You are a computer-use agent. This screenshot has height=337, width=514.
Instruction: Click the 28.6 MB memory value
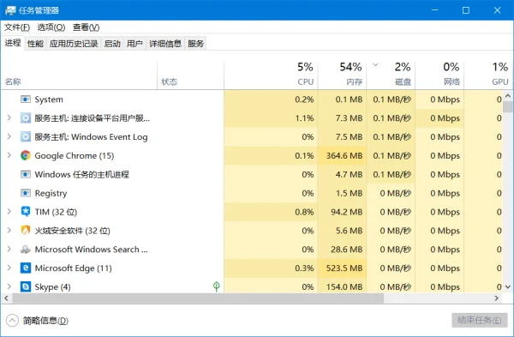(346, 250)
